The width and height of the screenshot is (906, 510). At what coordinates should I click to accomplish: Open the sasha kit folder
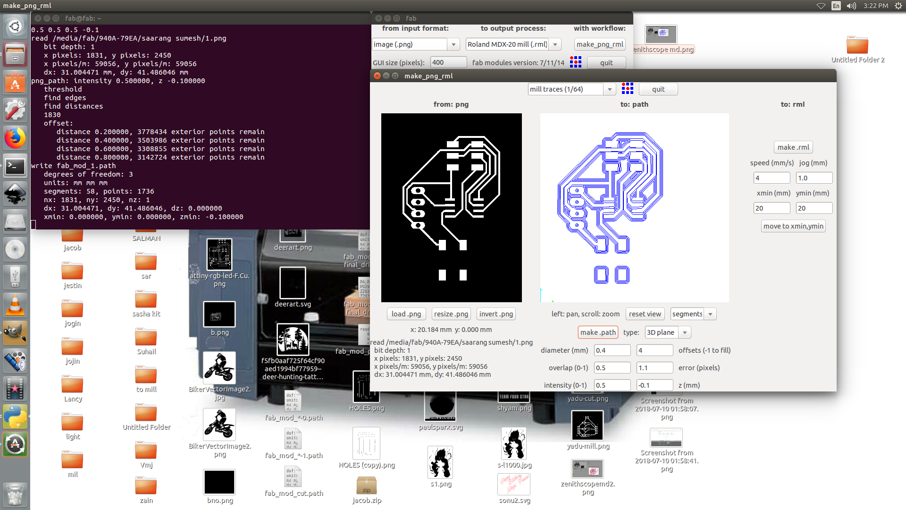pos(146,304)
